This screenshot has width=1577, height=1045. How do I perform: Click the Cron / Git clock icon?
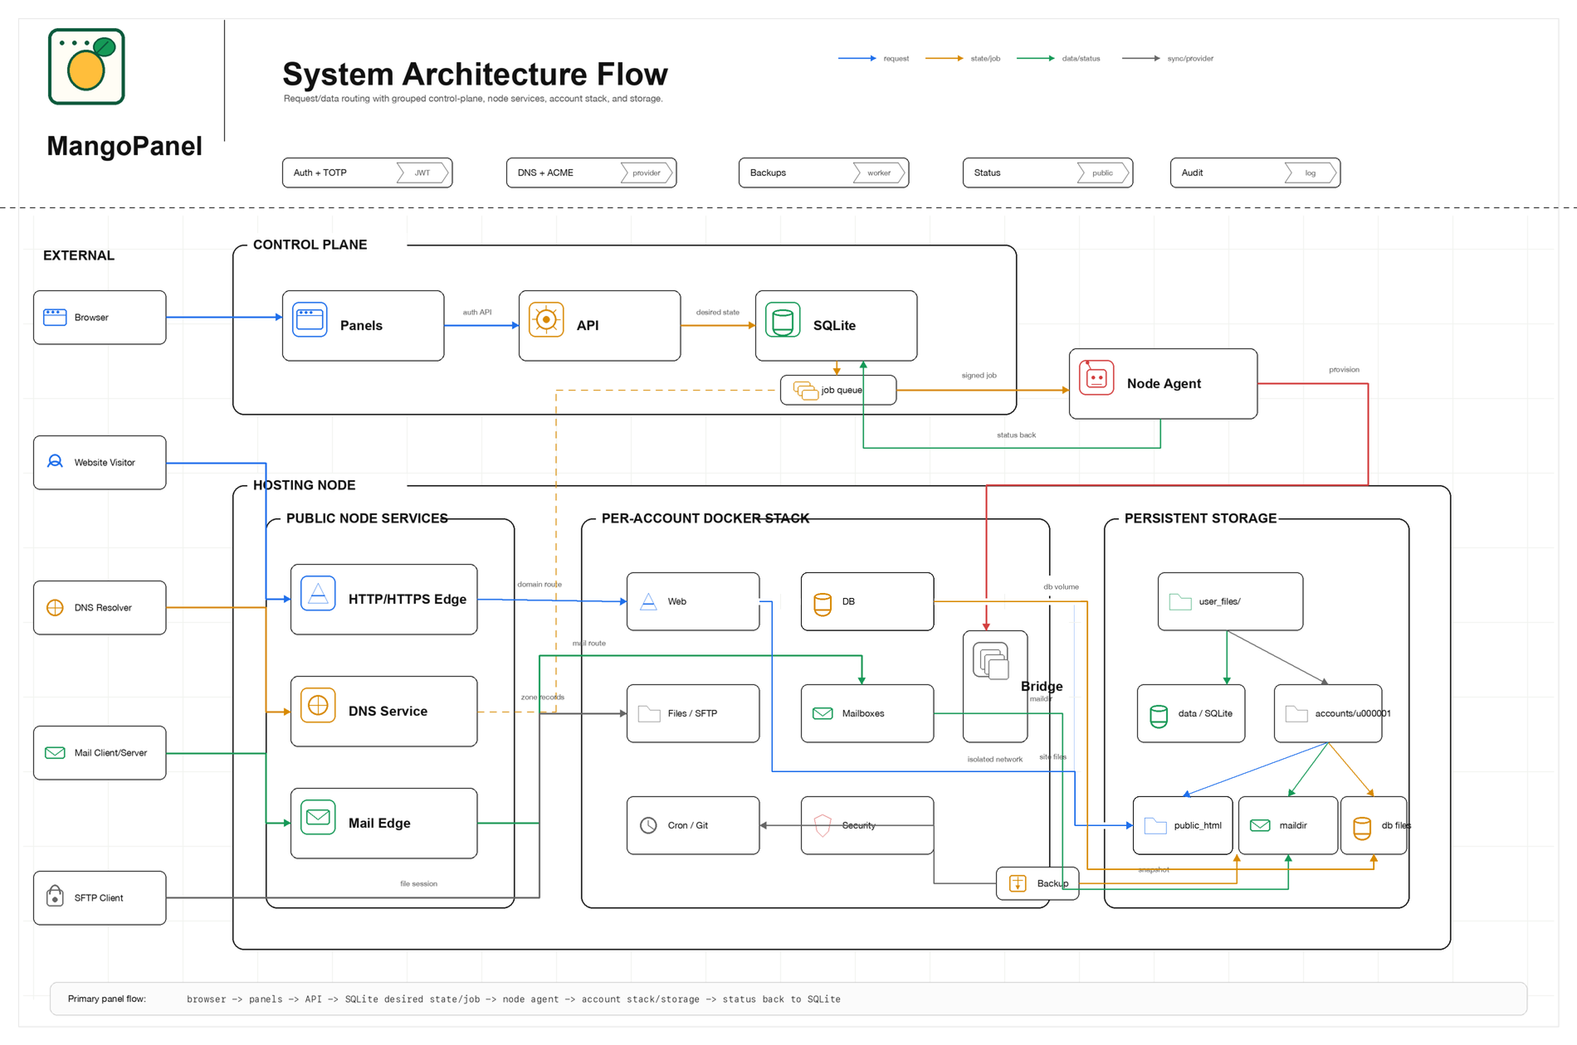pyautogui.click(x=648, y=825)
